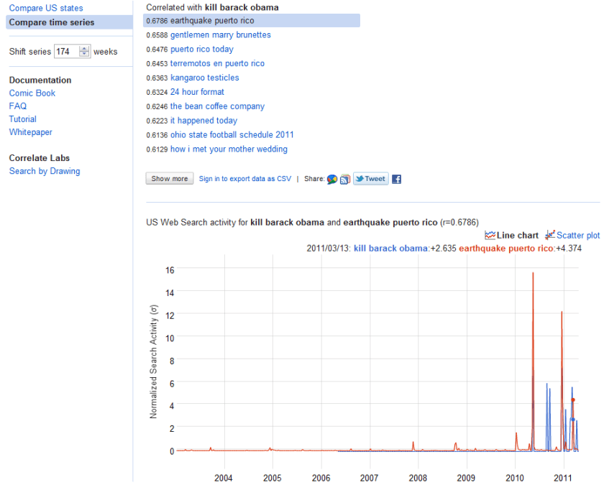Select the 'kangaroo testicles' correlated term
The width and height of the screenshot is (604, 485).
tap(204, 78)
